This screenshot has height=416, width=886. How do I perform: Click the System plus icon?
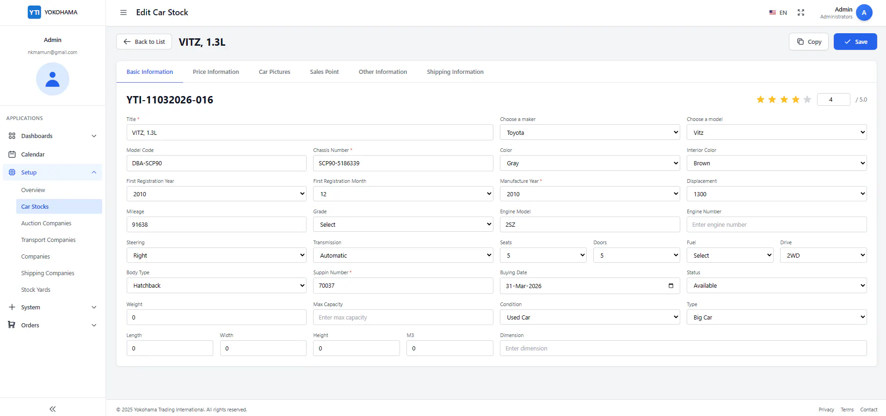coord(12,307)
